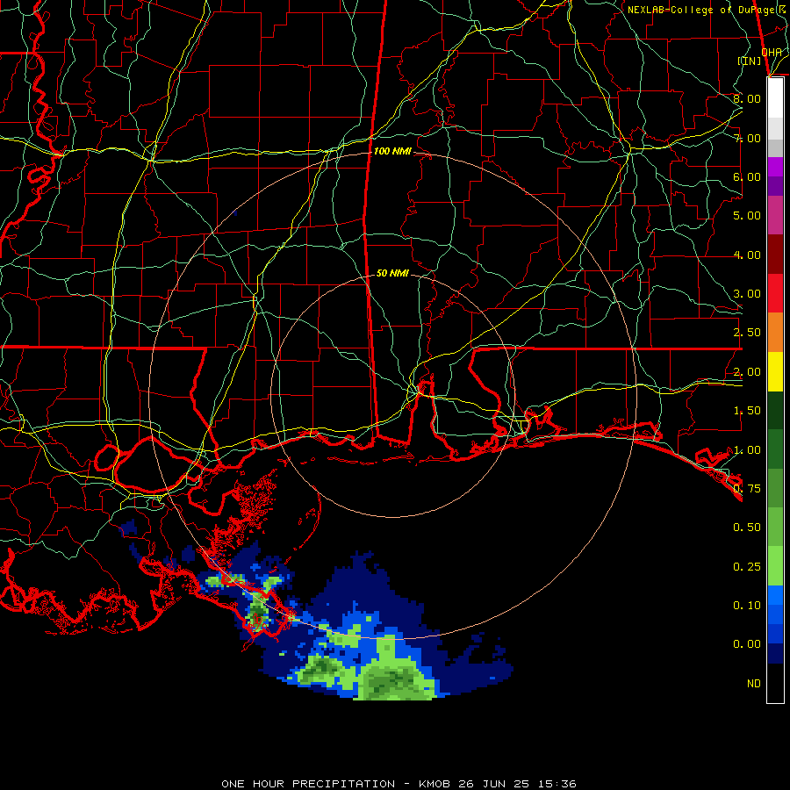Viewport: 790px width, 790px height.
Task: Select the white swatch atop the legend
Action: pyautogui.click(x=775, y=98)
